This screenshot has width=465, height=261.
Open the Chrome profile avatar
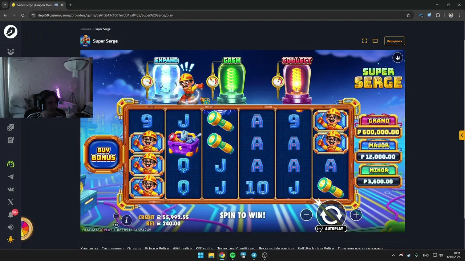[451, 15]
